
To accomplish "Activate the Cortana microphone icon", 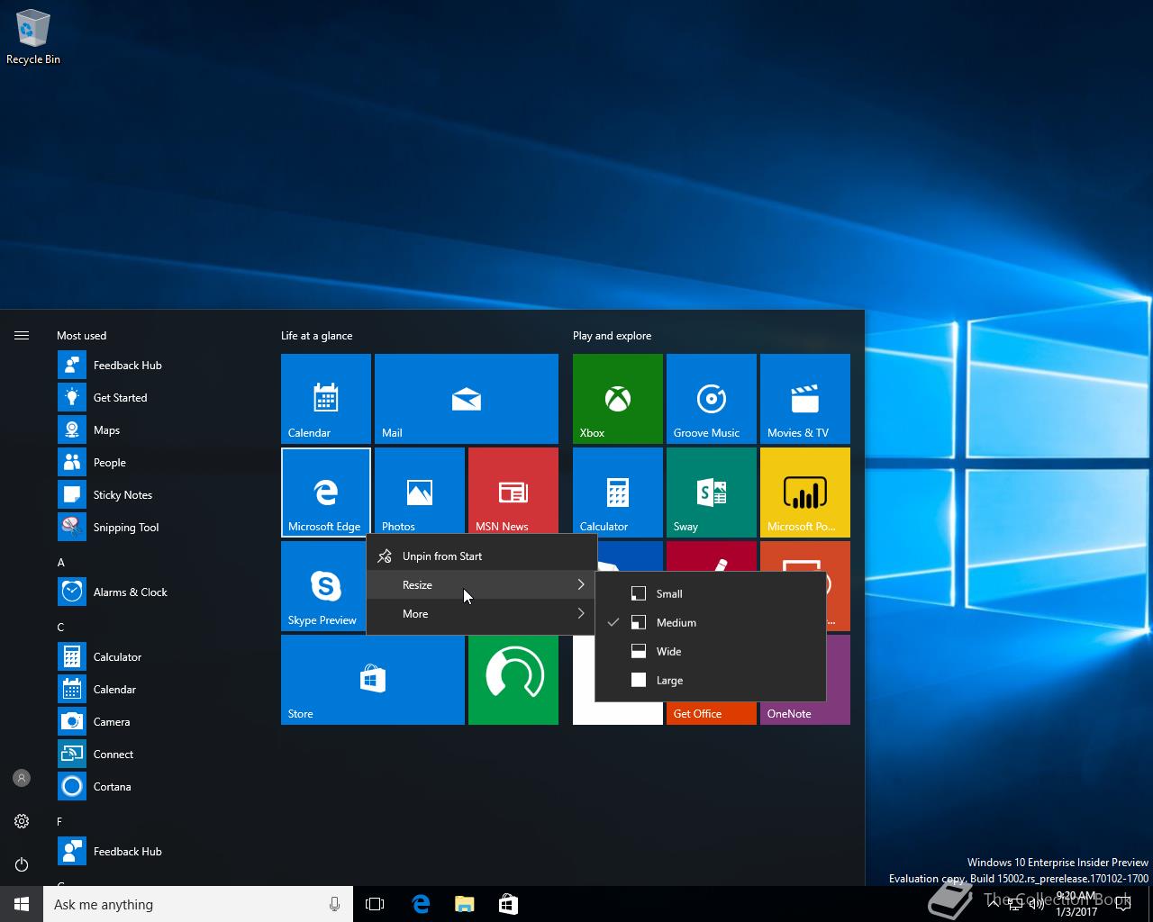I will pyautogui.click(x=334, y=904).
